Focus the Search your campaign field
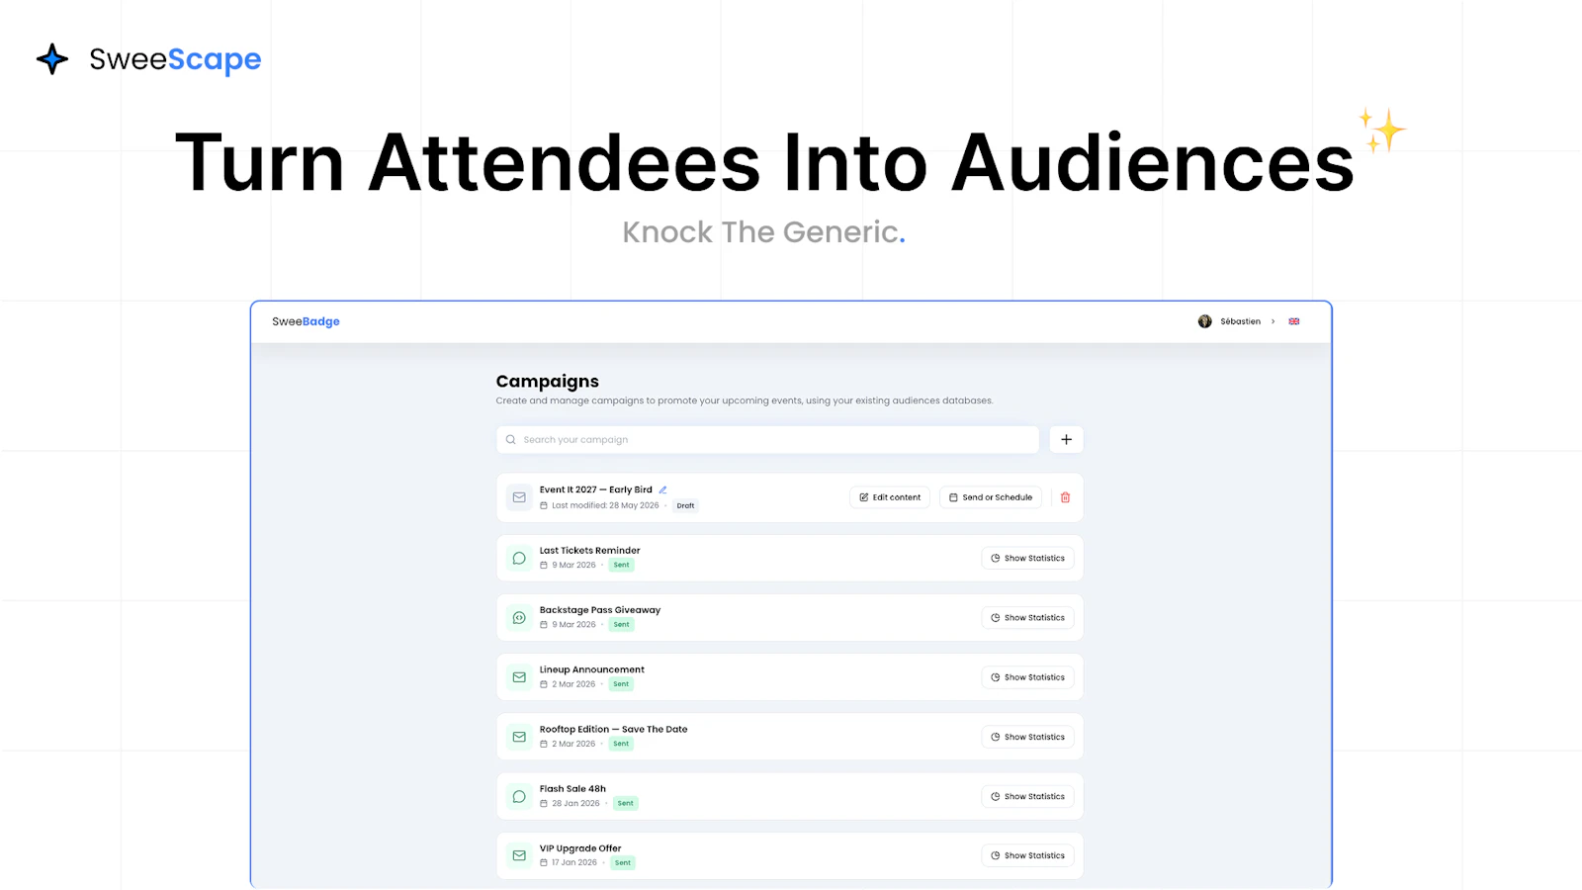 click(x=767, y=440)
